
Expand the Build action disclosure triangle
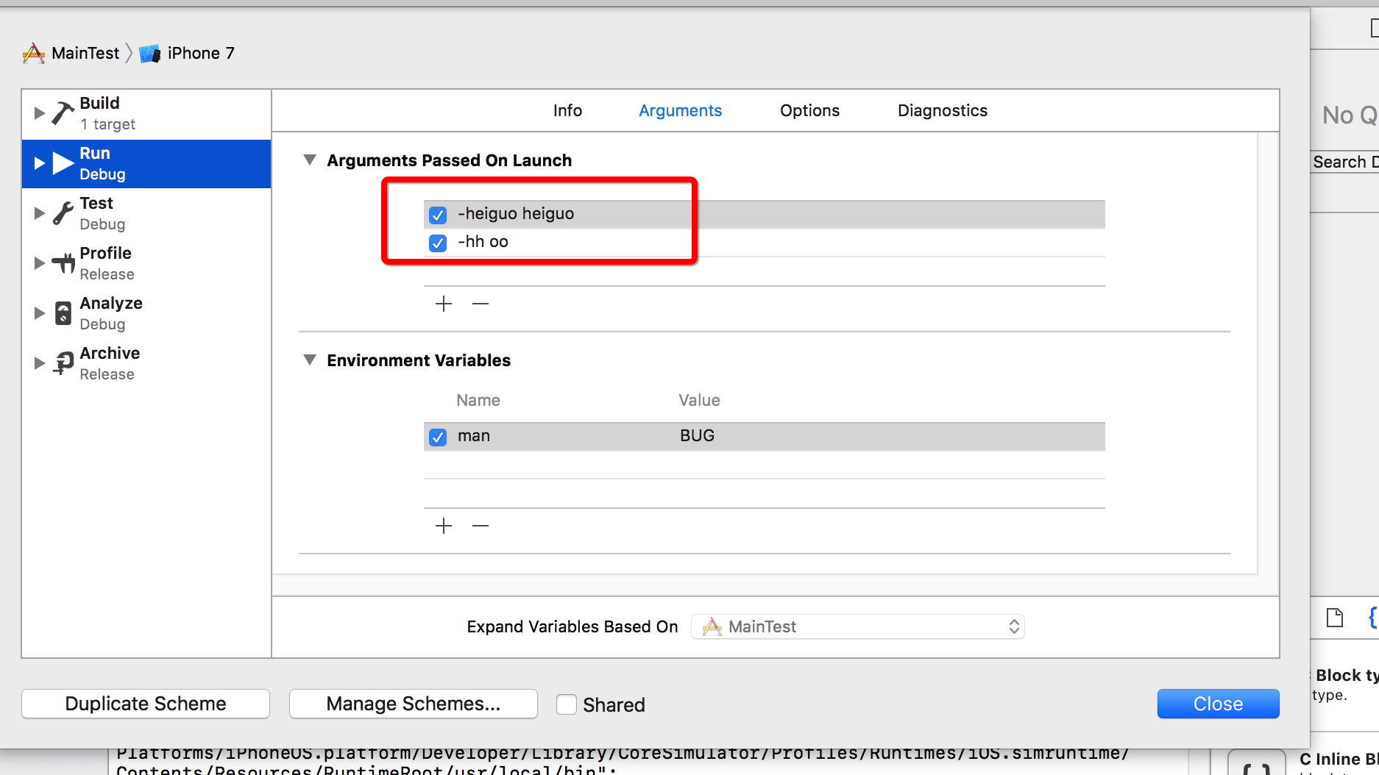(40, 113)
